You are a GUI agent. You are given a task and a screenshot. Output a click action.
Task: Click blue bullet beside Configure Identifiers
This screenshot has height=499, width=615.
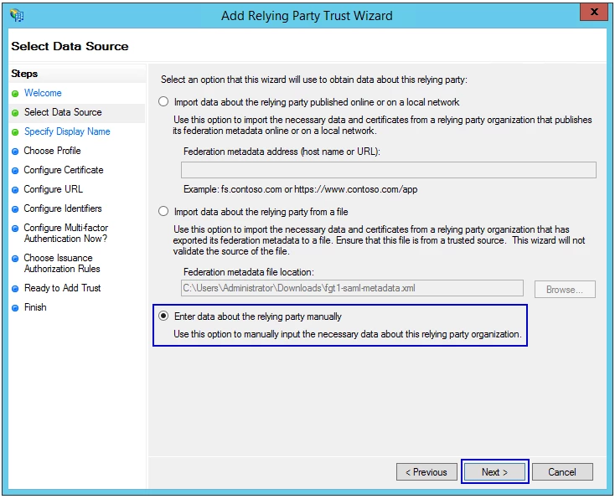coord(15,209)
